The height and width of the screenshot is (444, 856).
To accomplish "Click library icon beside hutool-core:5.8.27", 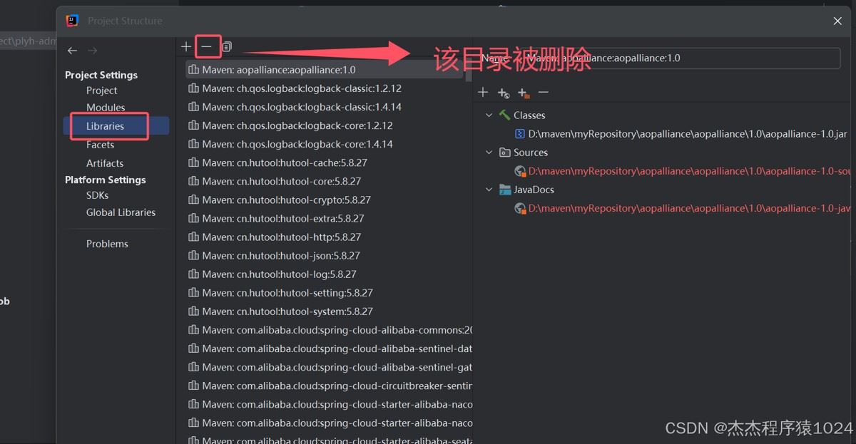I will [193, 181].
